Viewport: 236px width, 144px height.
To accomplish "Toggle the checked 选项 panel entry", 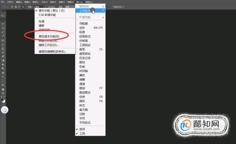I will point(90,129).
